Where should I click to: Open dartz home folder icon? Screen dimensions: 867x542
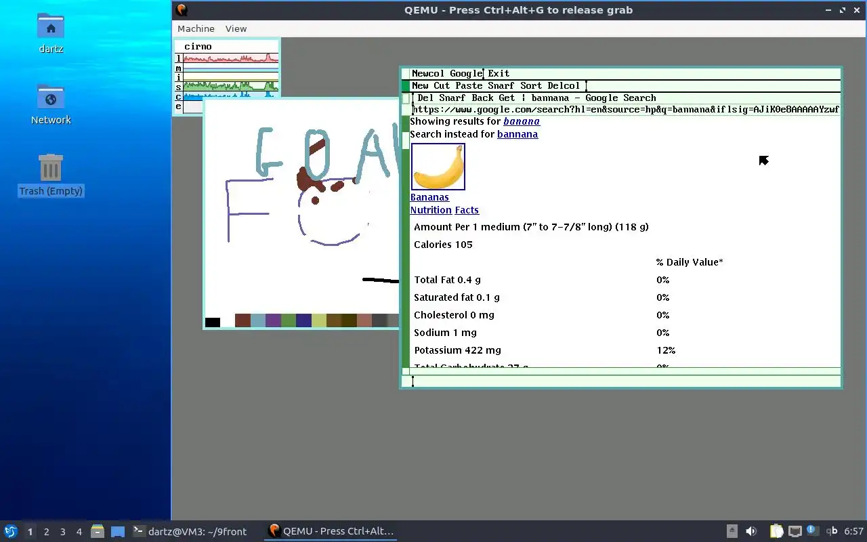[x=51, y=26]
